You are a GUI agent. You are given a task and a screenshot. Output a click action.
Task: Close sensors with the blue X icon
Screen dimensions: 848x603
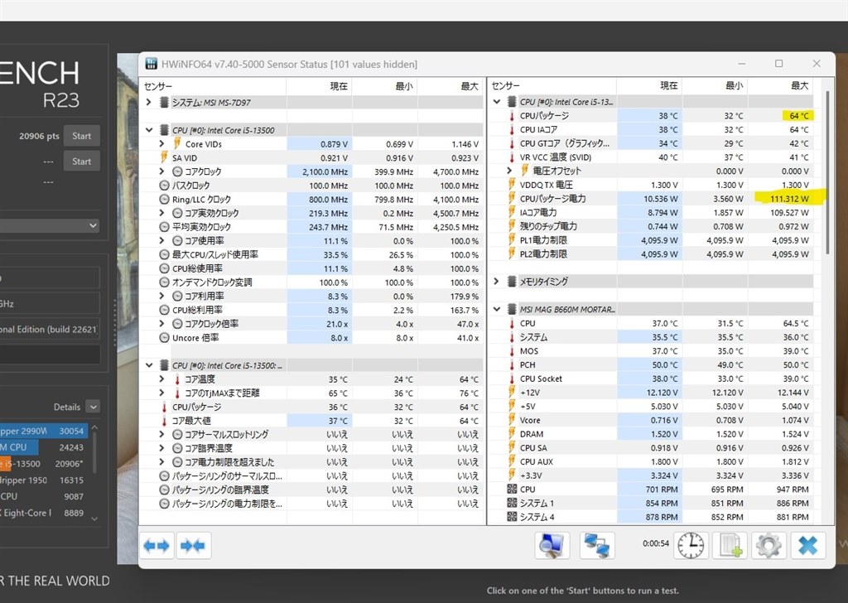click(x=808, y=545)
